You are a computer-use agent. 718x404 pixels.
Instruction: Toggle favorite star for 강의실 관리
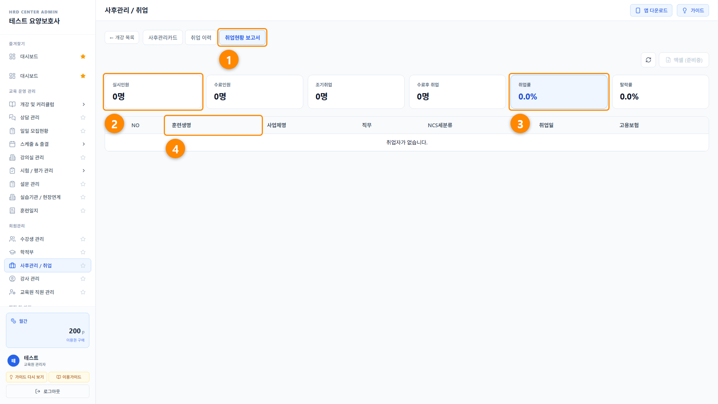coord(83,157)
